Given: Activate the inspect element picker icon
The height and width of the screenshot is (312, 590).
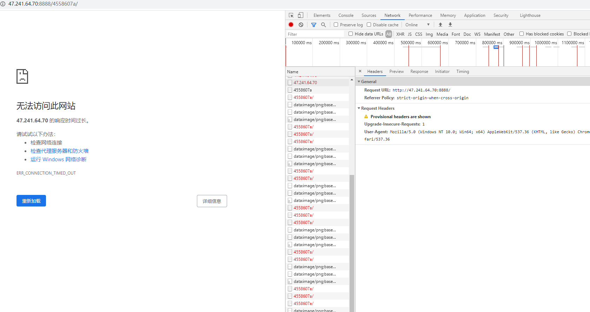Looking at the screenshot, I should tap(291, 15).
